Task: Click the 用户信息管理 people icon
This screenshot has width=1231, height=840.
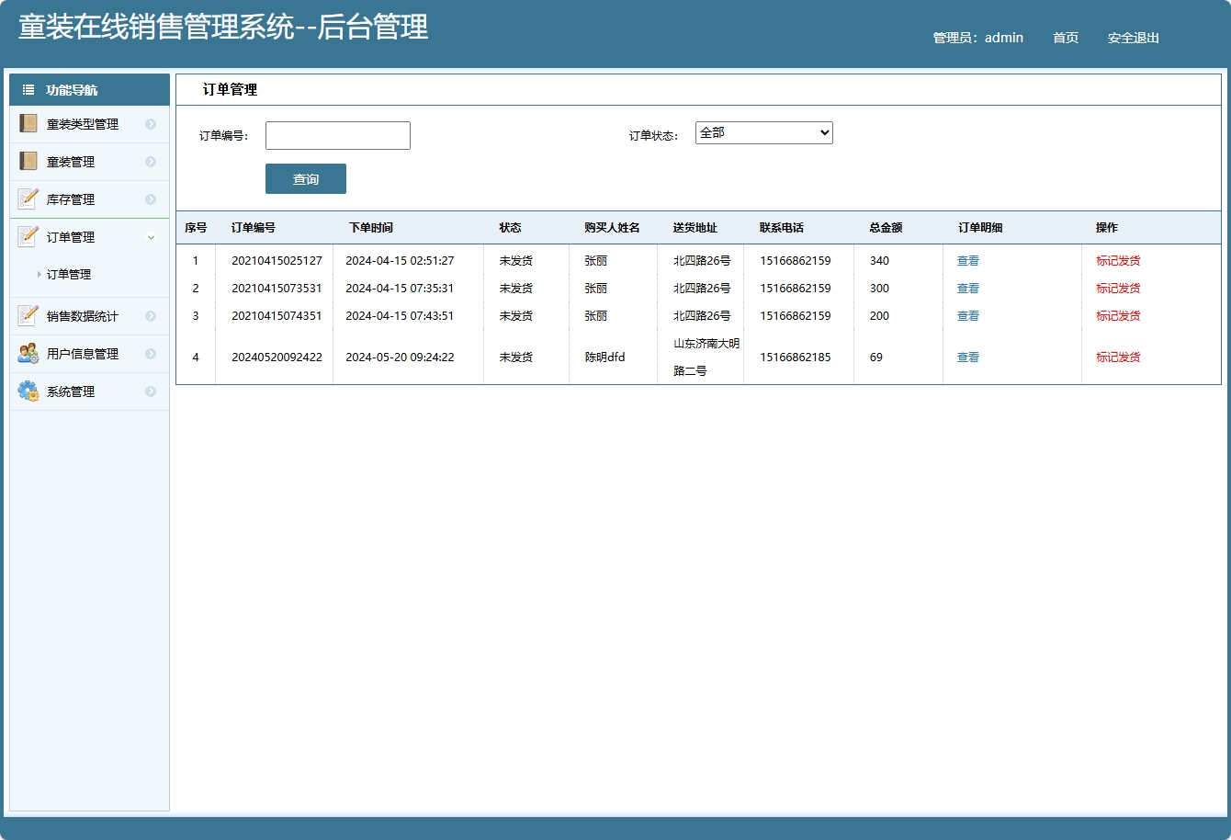Action: click(x=28, y=353)
